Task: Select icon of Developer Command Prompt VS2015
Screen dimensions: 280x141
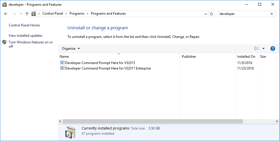Action: pos(62,63)
